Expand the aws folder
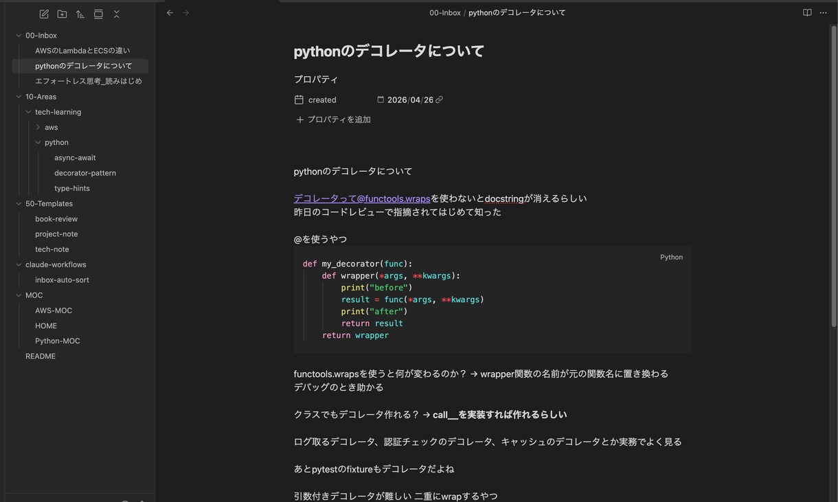The height and width of the screenshot is (502, 838). (38, 127)
